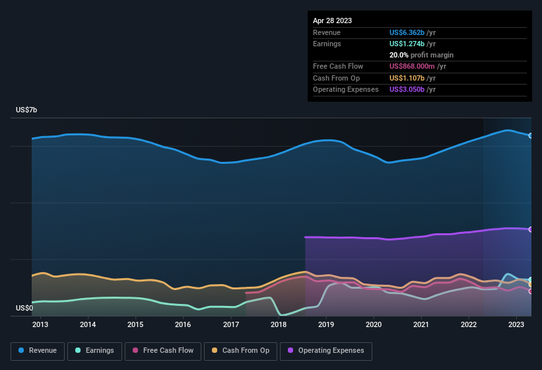Viewport: 542px width, 370px height.
Task: Click the 2018 x-axis label
Action: [x=278, y=324]
